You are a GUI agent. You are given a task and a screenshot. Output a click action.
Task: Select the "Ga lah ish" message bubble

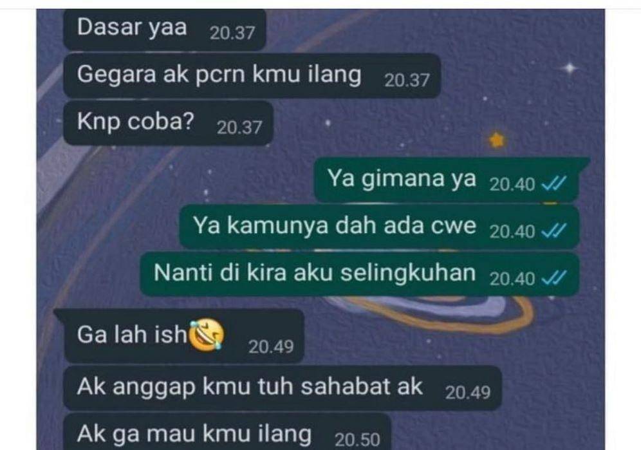184,335
